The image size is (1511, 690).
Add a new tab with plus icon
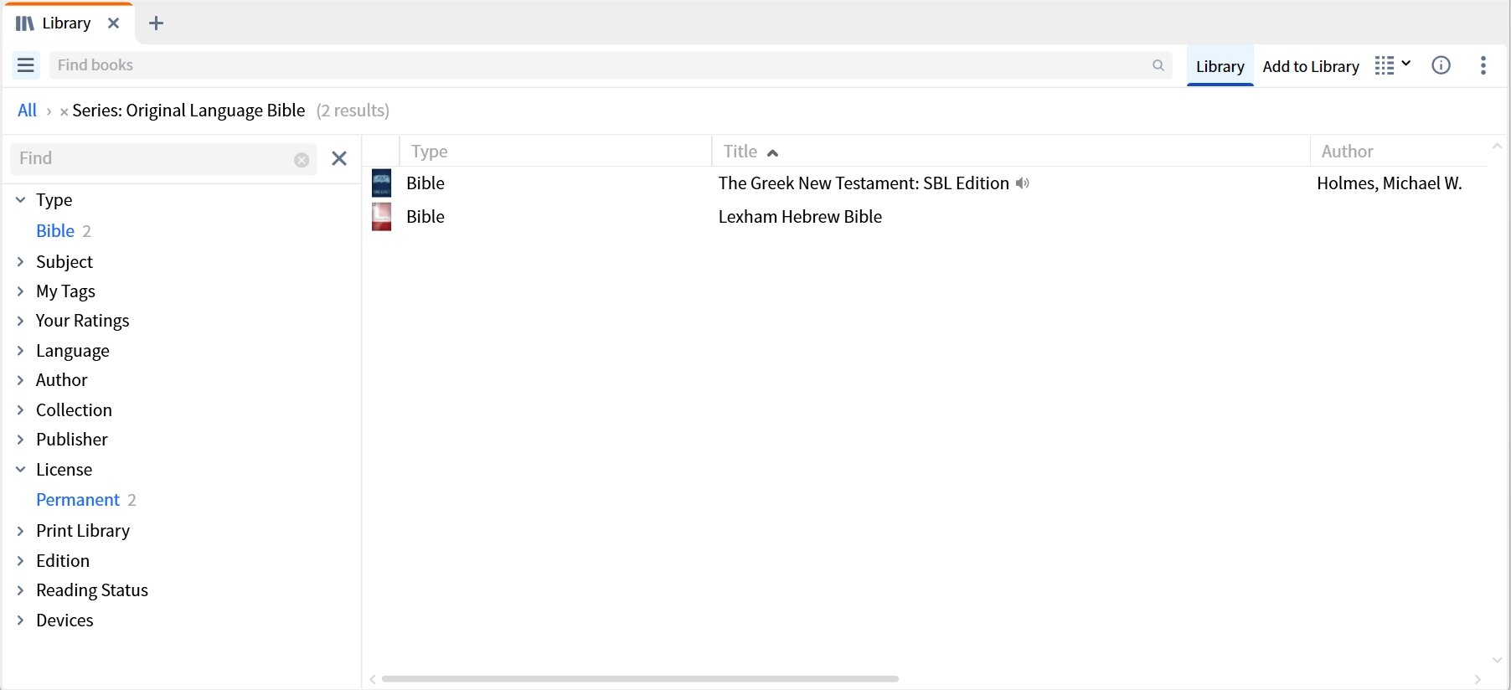pos(156,23)
